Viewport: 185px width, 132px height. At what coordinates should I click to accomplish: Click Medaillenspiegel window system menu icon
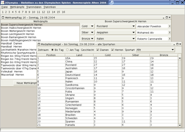click(x=39, y=44)
